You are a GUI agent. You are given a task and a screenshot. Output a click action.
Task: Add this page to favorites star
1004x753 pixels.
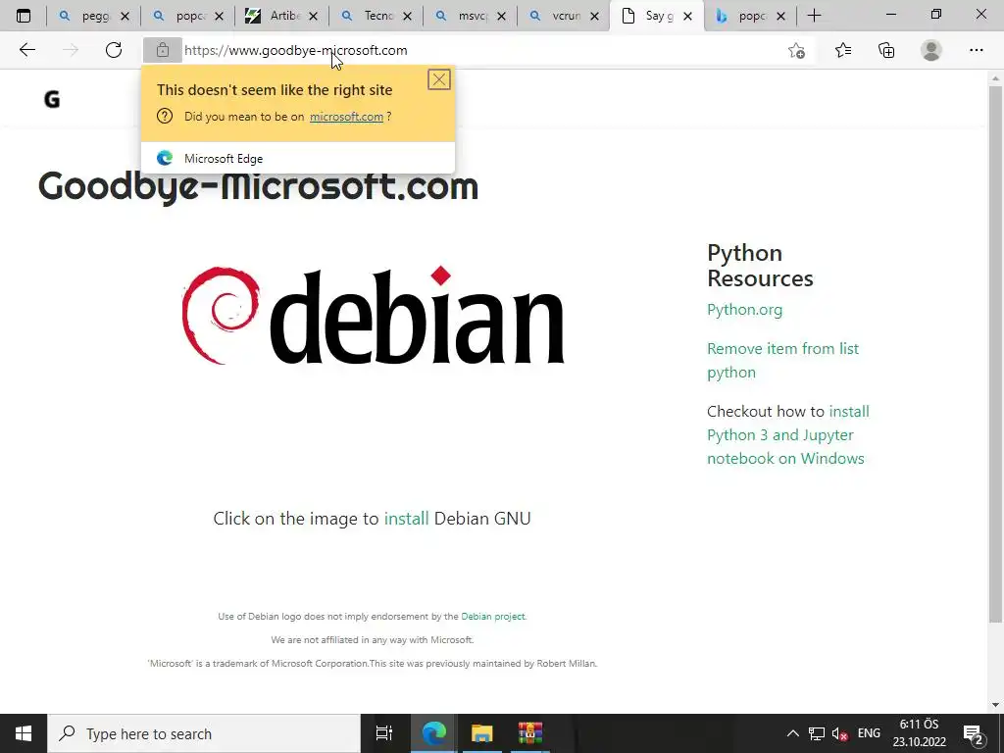click(x=796, y=50)
